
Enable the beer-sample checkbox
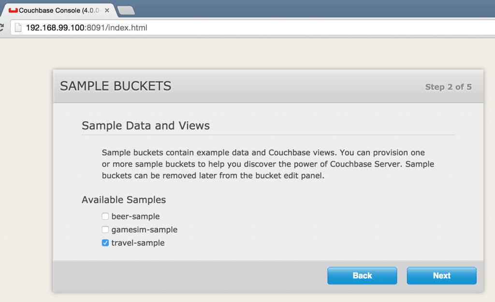click(105, 216)
